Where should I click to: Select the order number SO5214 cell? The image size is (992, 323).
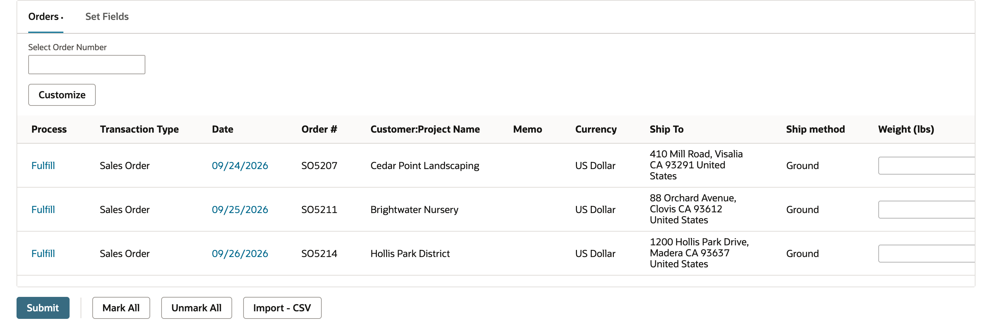pyautogui.click(x=319, y=254)
